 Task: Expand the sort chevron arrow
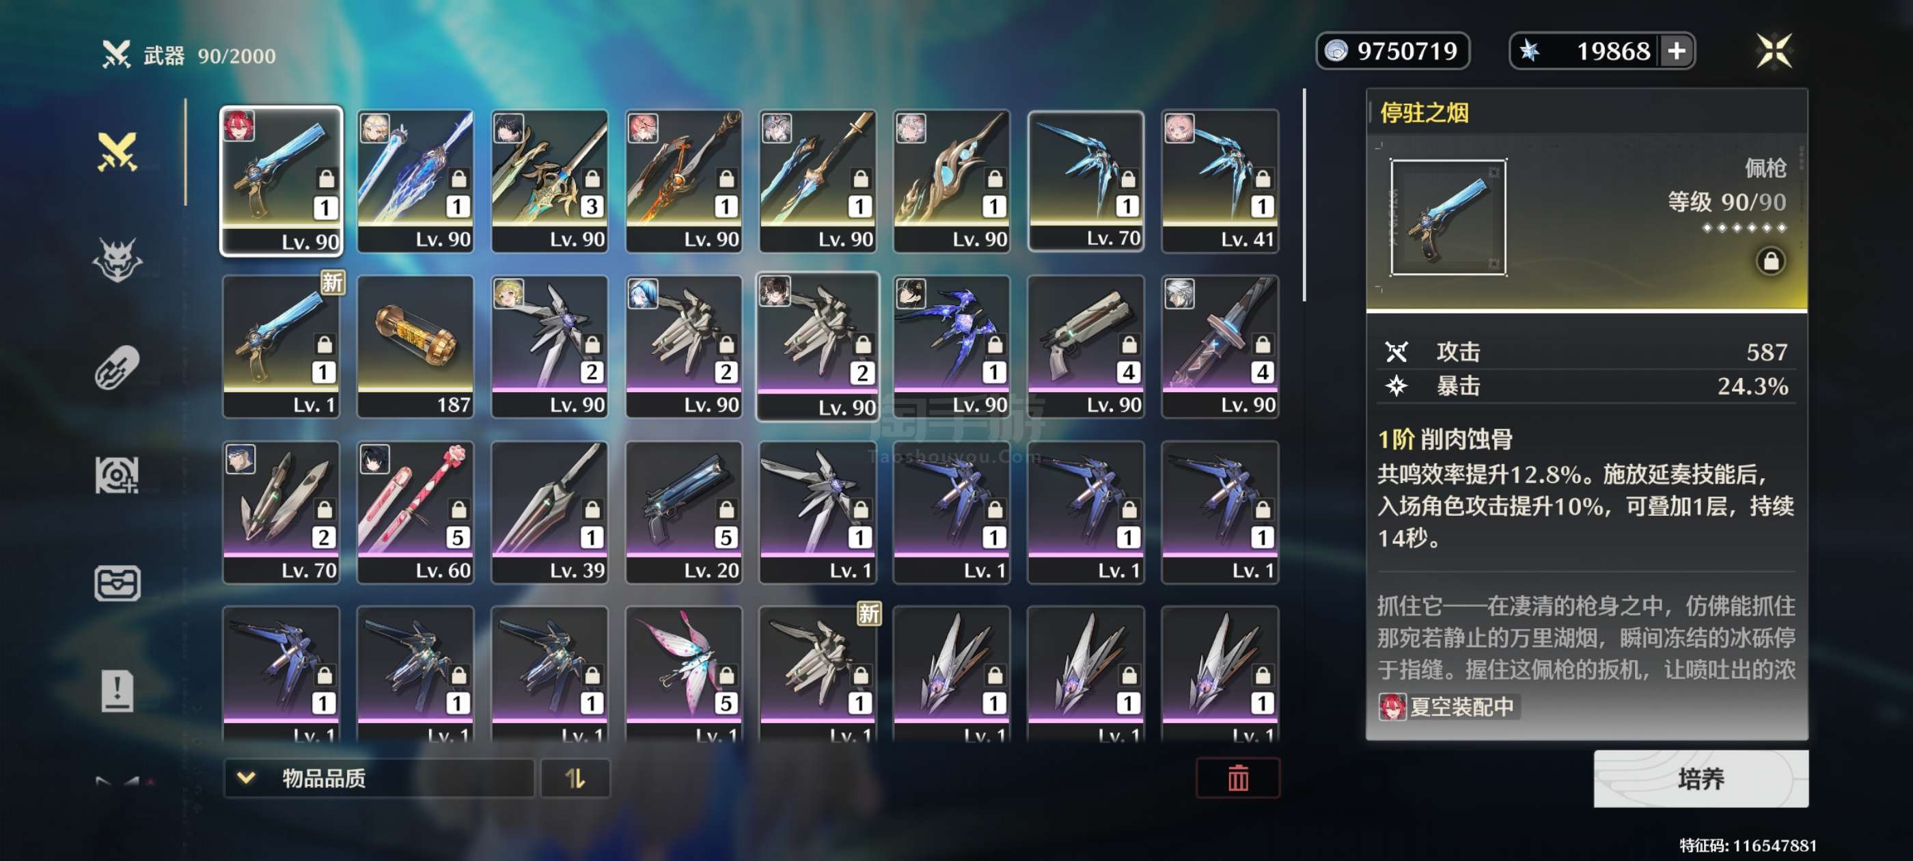pos(246,778)
